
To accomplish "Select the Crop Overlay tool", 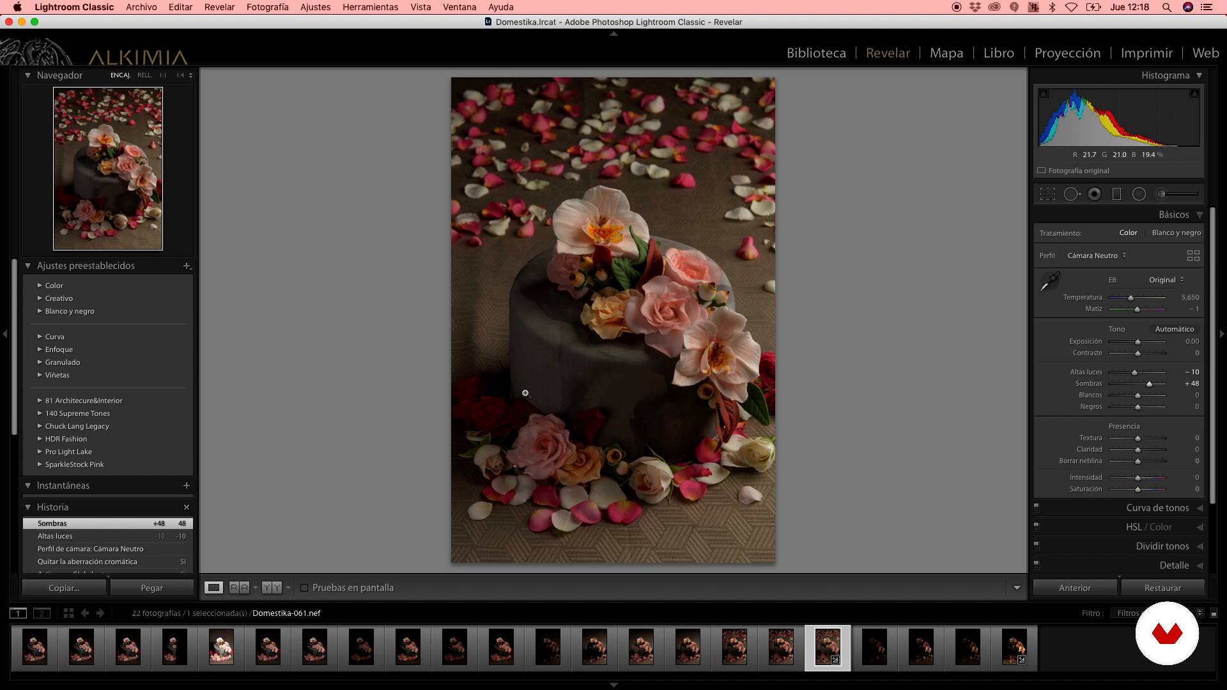I will click(1047, 194).
